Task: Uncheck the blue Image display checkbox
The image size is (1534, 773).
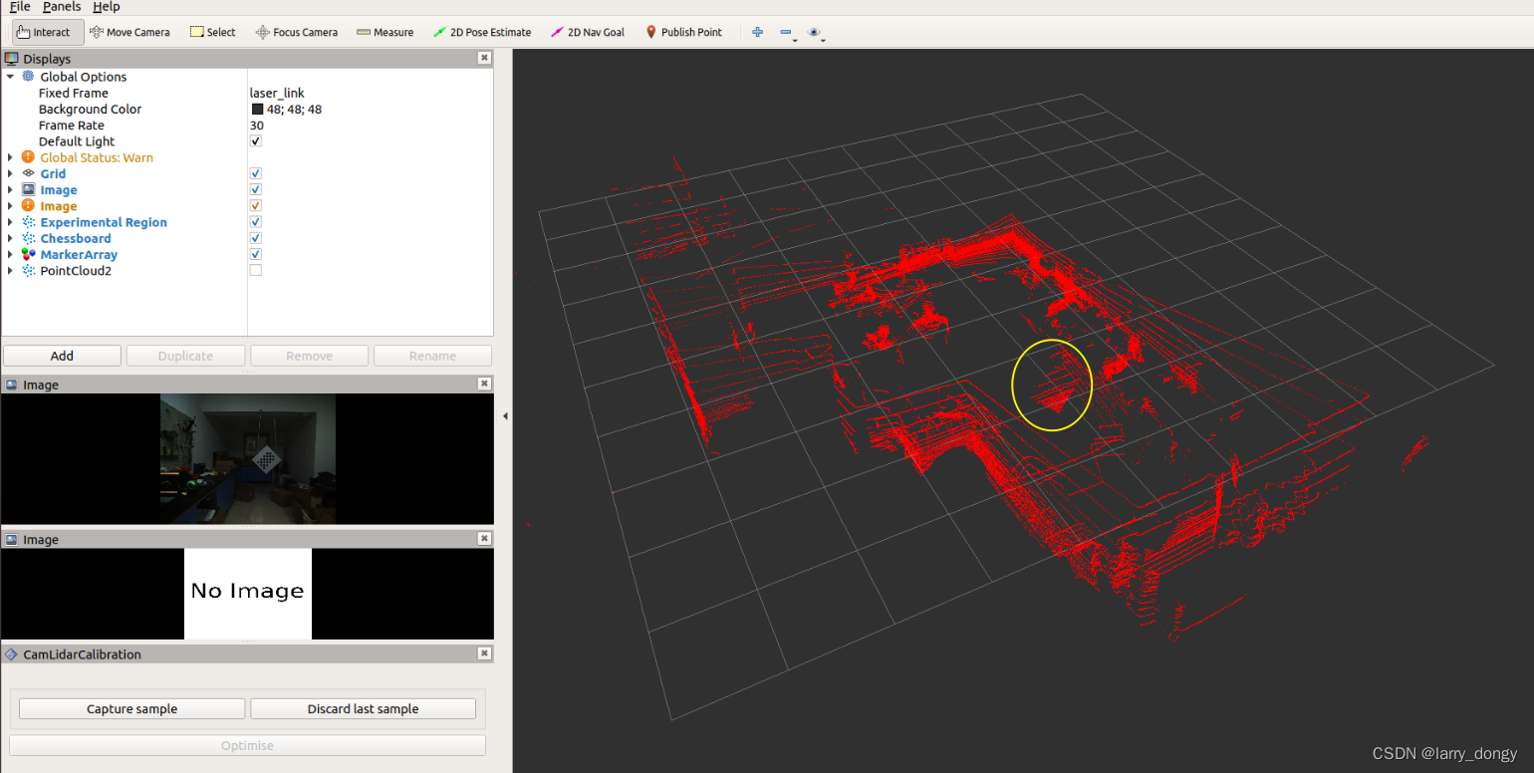Action: [x=256, y=189]
